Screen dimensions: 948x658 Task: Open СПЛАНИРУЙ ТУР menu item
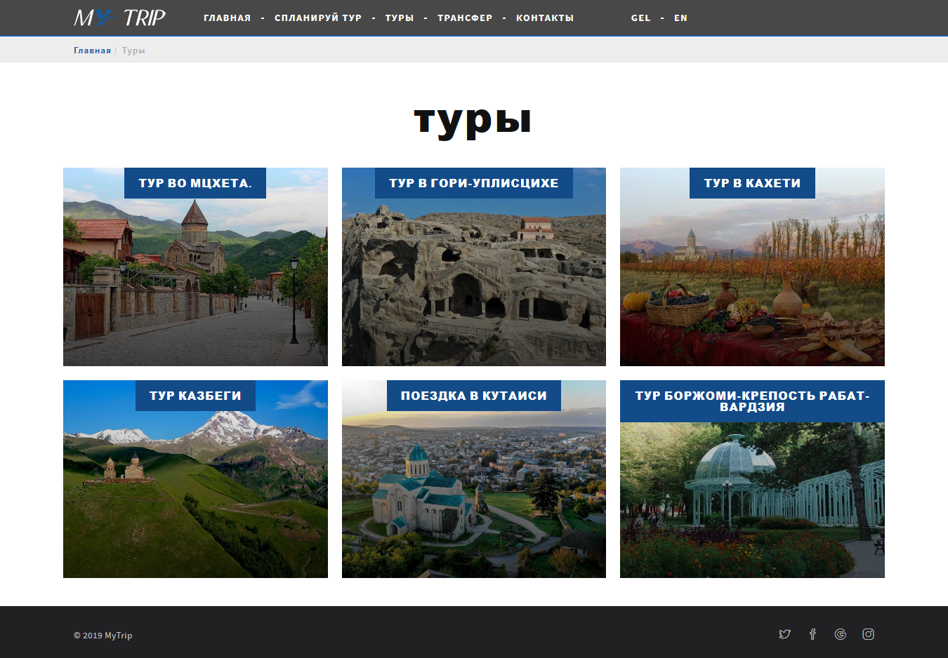(x=318, y=18)
